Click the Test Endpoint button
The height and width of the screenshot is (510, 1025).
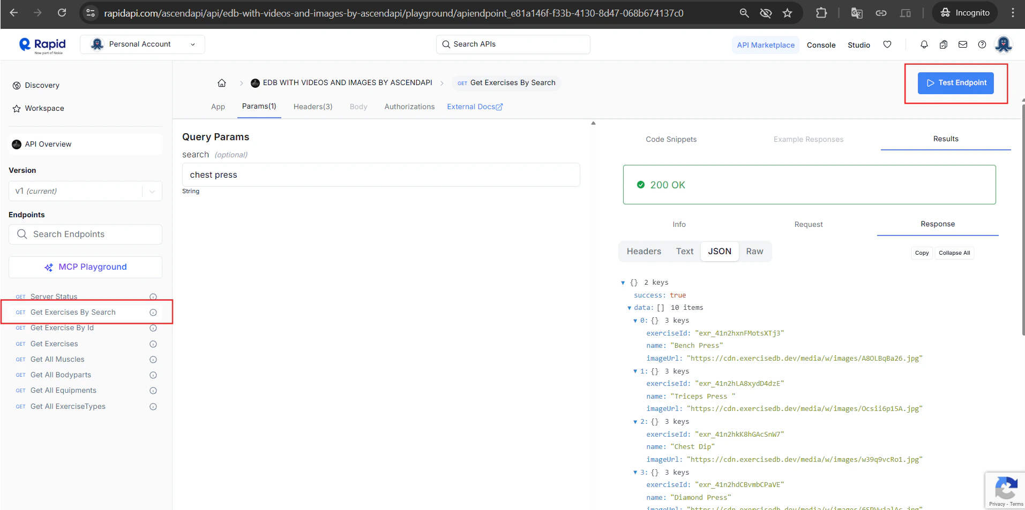[x=955, y=83]
